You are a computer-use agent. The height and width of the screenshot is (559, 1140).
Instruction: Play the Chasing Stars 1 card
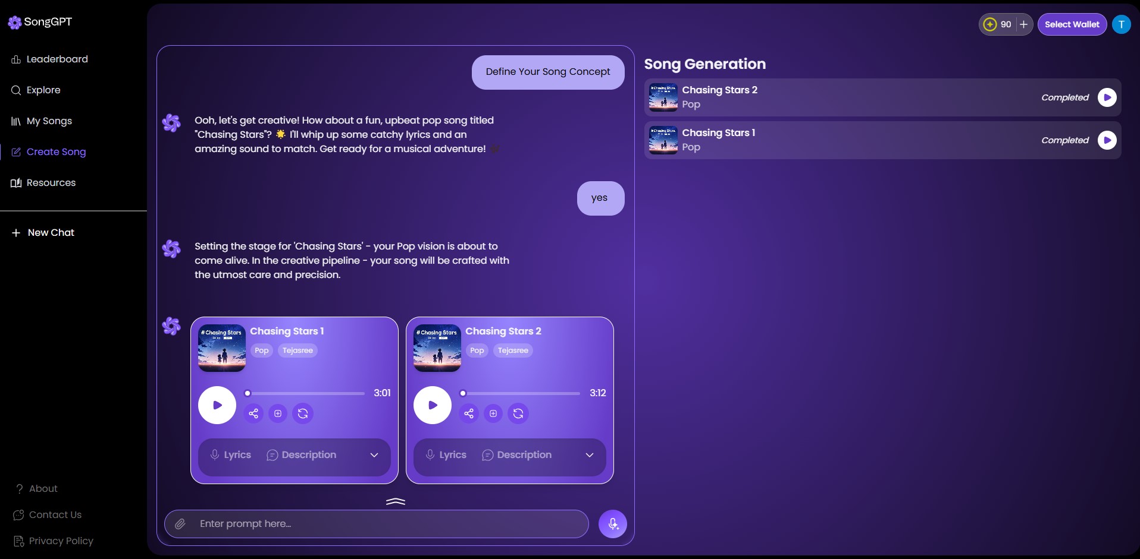click(x=217, y=405)
